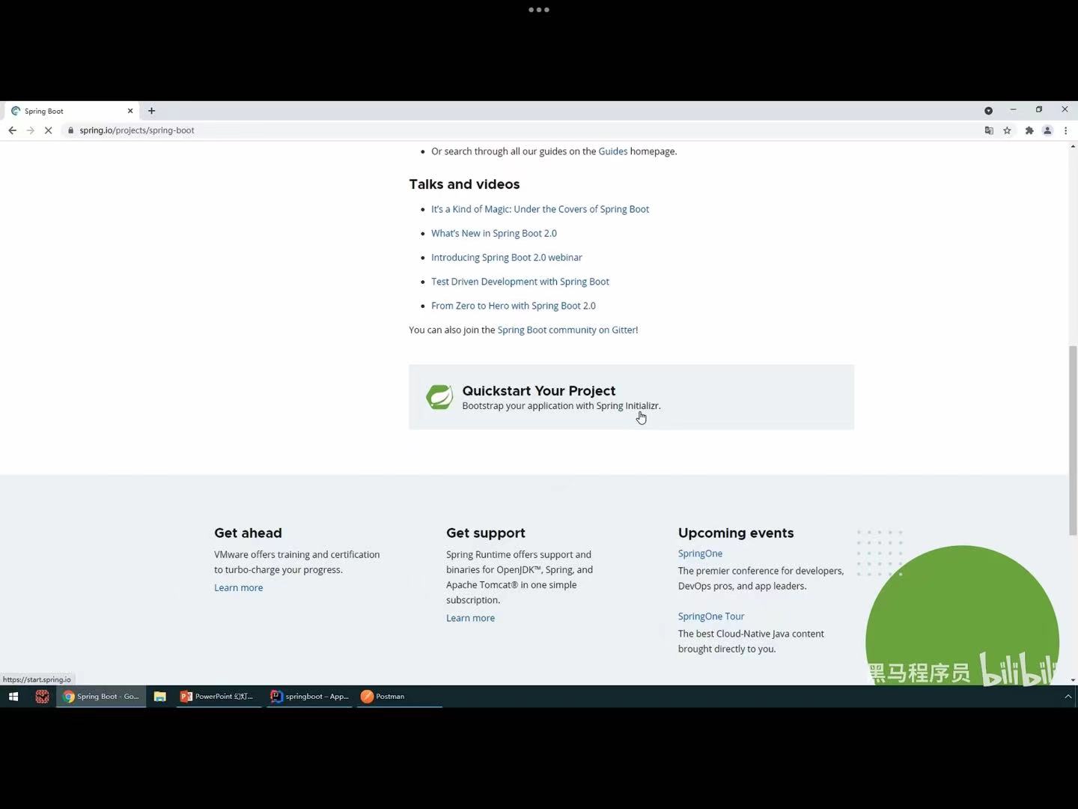Open the Windows Start button
1078x809 pixels.
pos(13,697)
